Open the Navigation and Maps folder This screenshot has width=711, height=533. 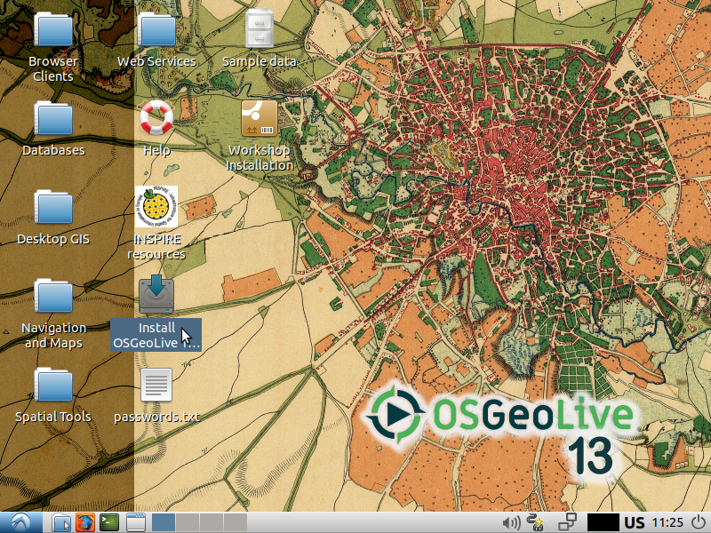tap(53, 296)
